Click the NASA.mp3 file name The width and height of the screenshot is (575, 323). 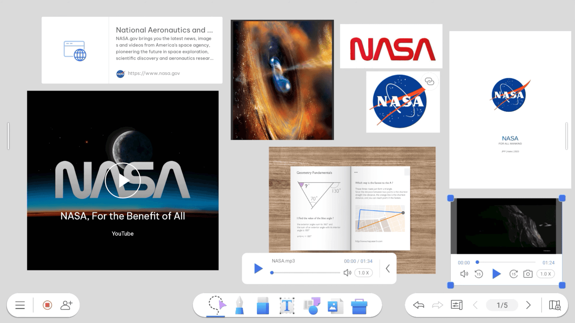pyautogui.click(x=283, y=261)
